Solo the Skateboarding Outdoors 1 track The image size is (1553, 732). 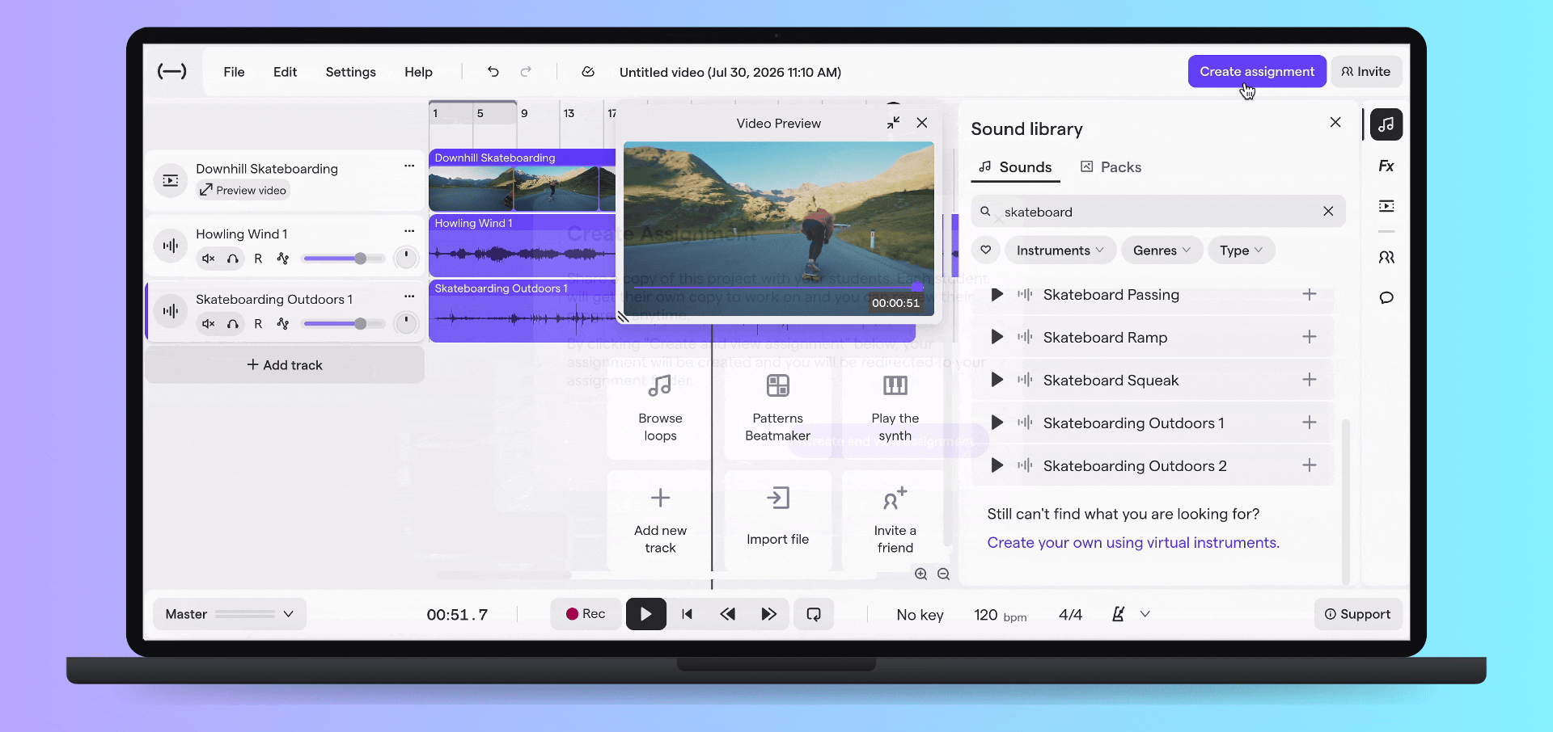pos(233,324)
